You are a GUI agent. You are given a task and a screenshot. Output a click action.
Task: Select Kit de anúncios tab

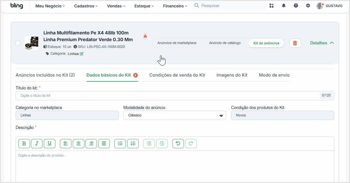coord(266,43)
